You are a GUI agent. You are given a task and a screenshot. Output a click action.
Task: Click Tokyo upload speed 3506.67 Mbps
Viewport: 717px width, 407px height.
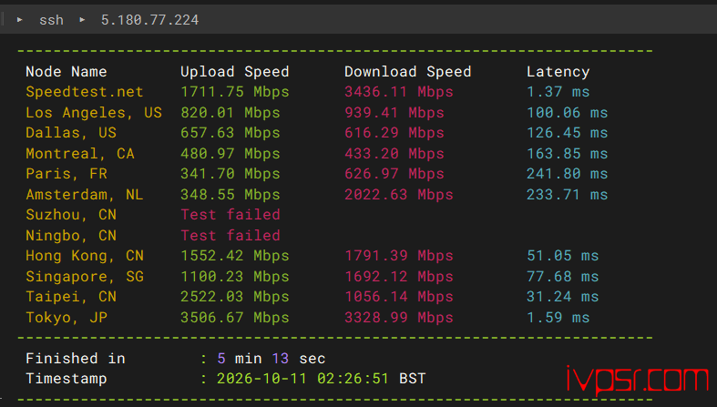coord(234,318)
